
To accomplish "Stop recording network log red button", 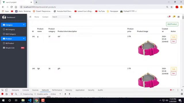I will coord(2,94).
